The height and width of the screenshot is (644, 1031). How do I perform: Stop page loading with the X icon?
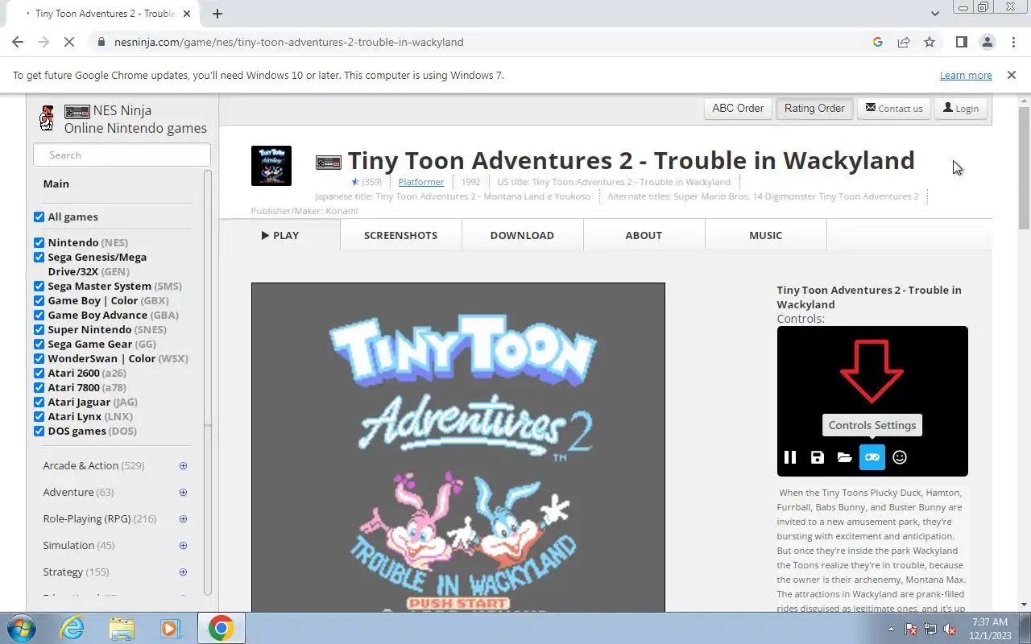[x=70, y=42]
